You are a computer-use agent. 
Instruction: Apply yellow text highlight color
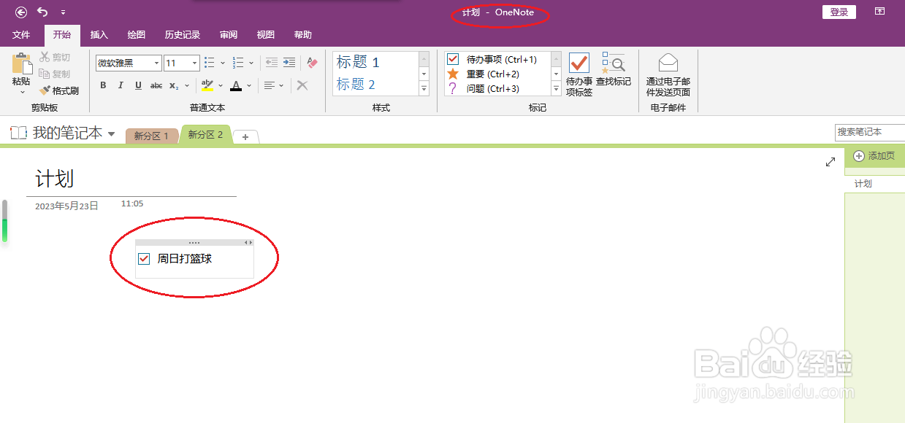coord(207,85)
